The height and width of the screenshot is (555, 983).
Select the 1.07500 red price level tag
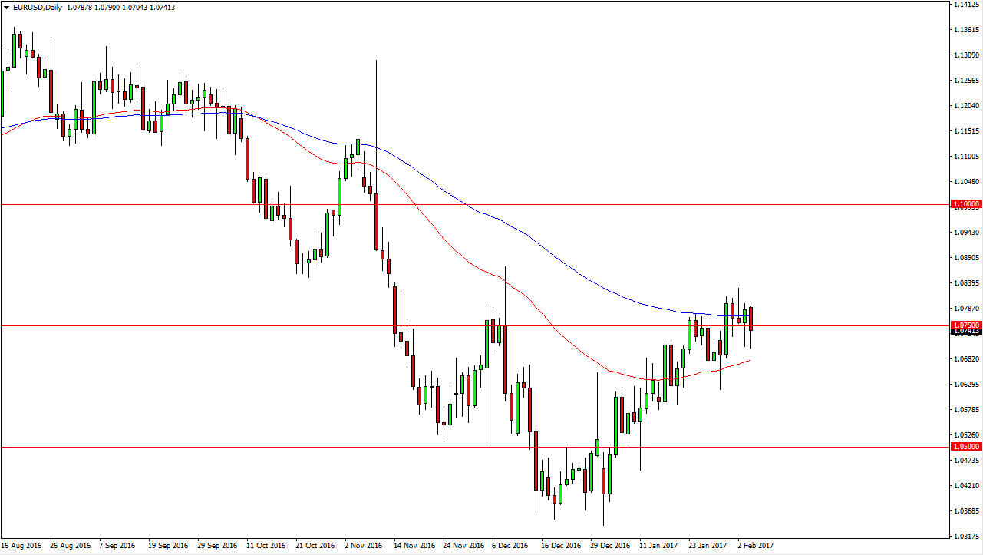[965, 325]
